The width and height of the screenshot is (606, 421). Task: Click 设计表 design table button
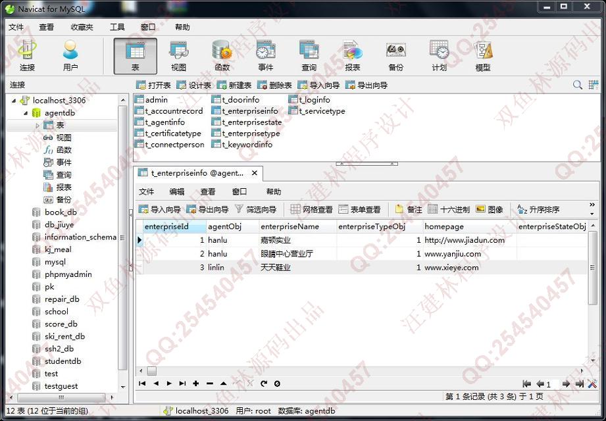click(x=194, y=86)
